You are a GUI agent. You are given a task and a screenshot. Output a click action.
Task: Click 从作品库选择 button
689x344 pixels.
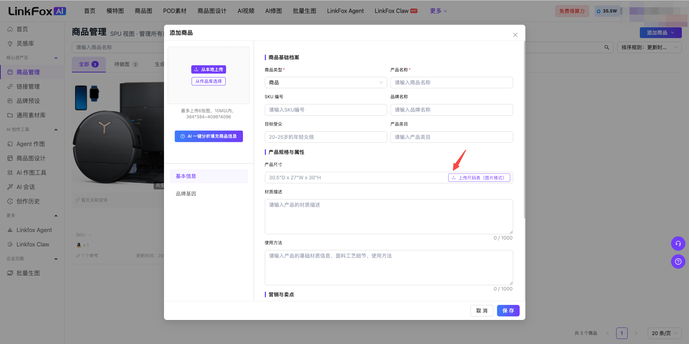(x=208, y=81)
